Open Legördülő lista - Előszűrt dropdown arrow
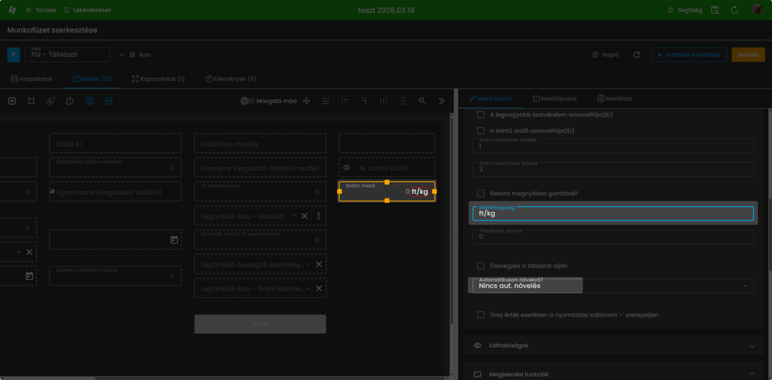The height and width of the screenshot is (380, 772). [294, 216]
